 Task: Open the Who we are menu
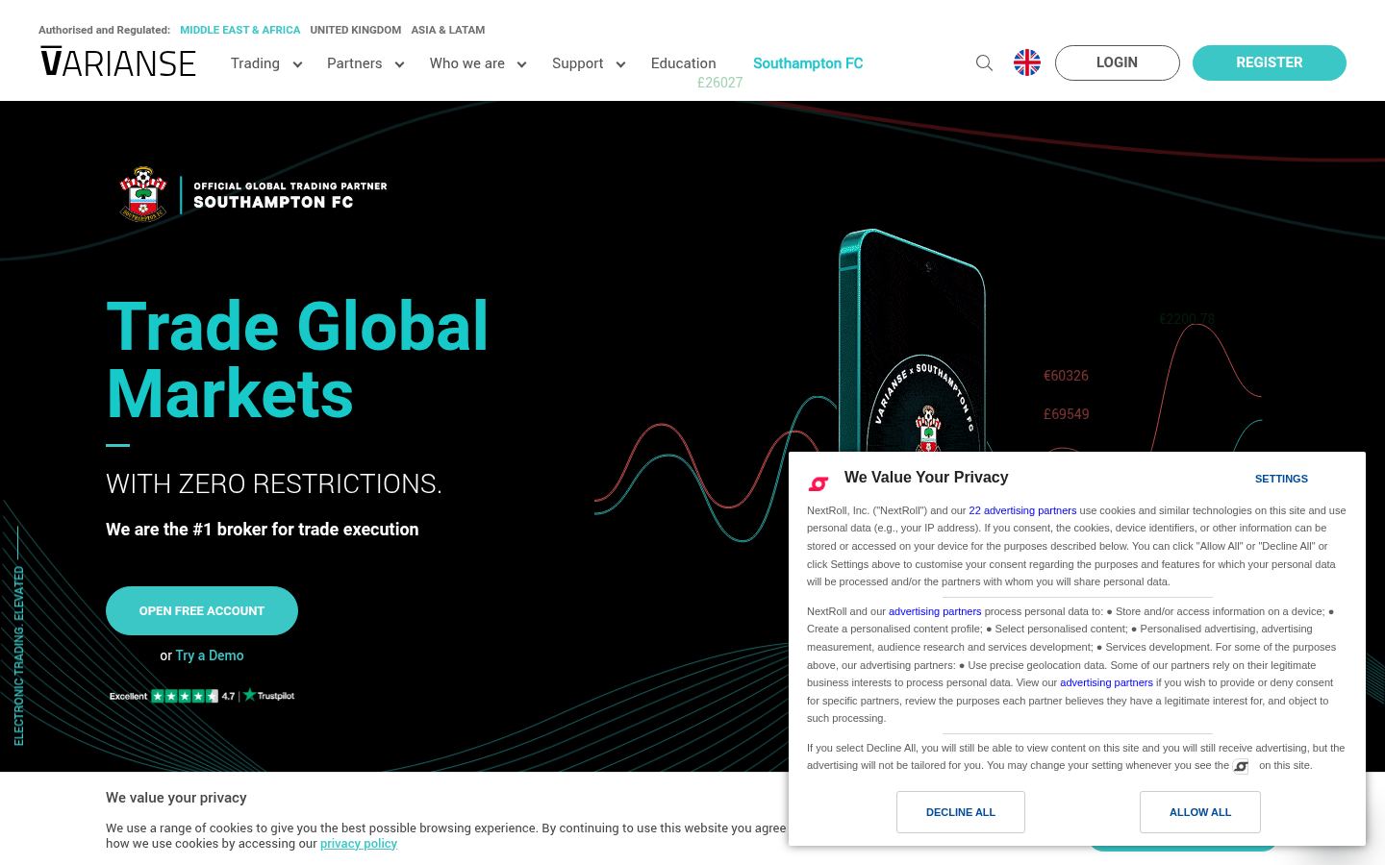(x=466, y=63)
